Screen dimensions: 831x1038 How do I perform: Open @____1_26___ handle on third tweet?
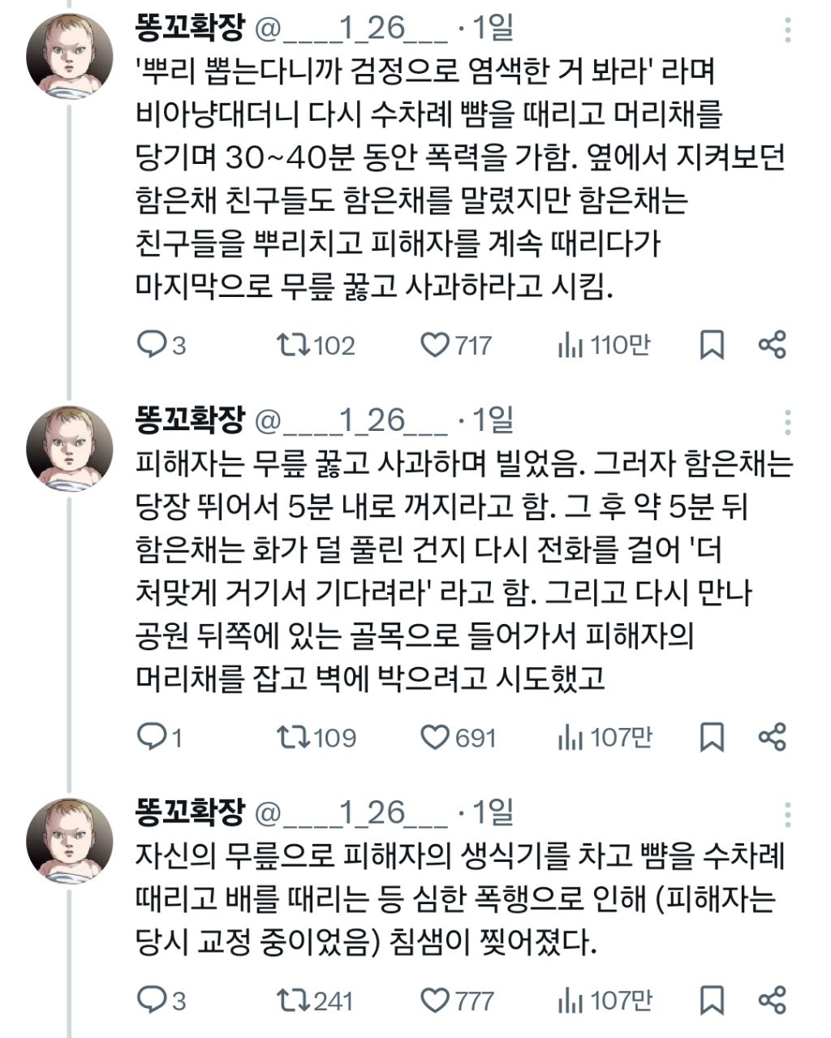[351, 812]
